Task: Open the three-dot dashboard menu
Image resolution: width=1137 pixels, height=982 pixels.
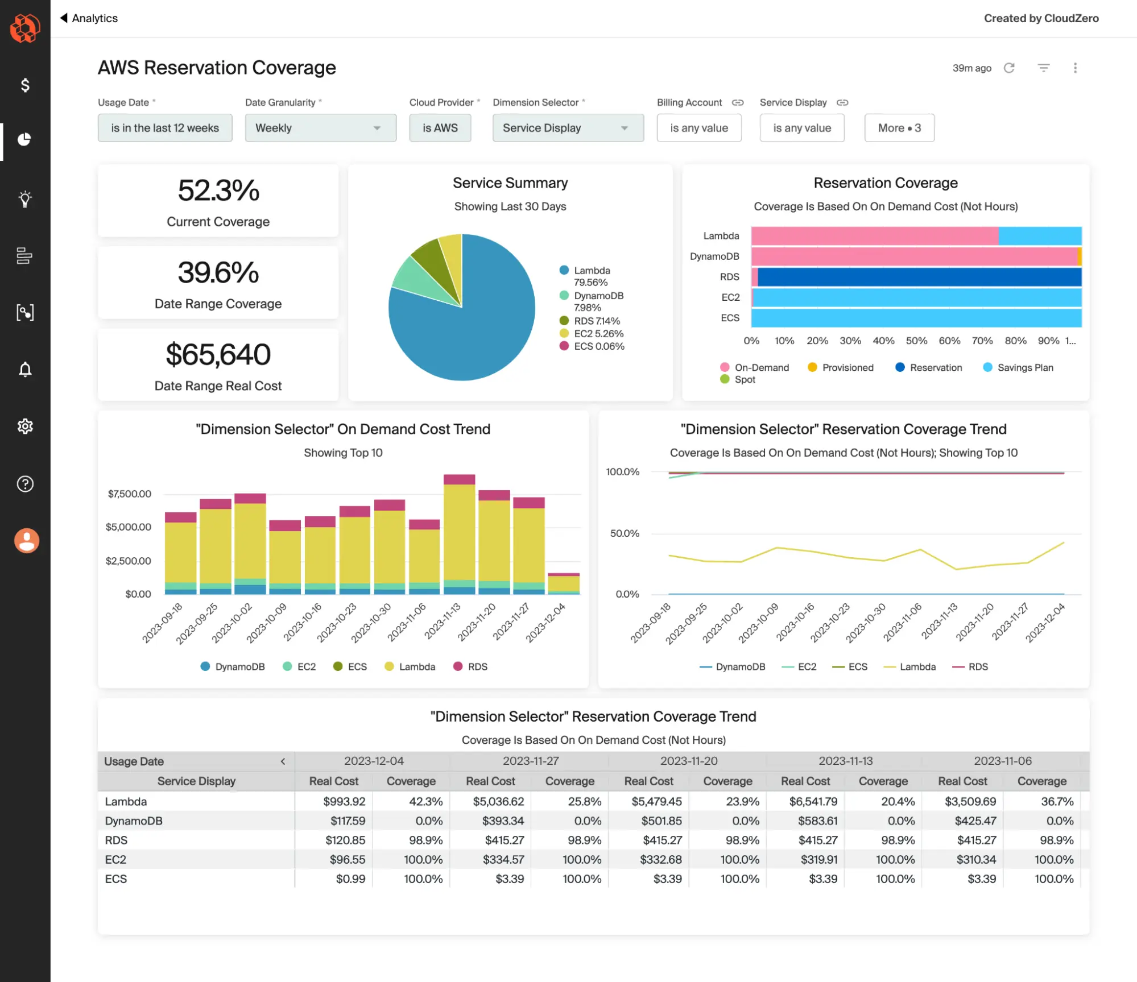Action: tap(1075, 68)
